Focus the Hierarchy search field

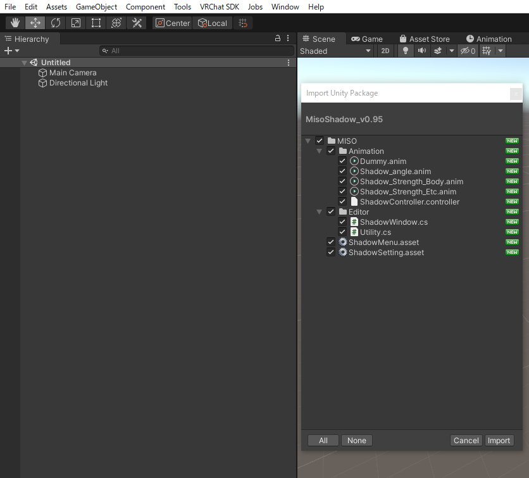point(197,51)
